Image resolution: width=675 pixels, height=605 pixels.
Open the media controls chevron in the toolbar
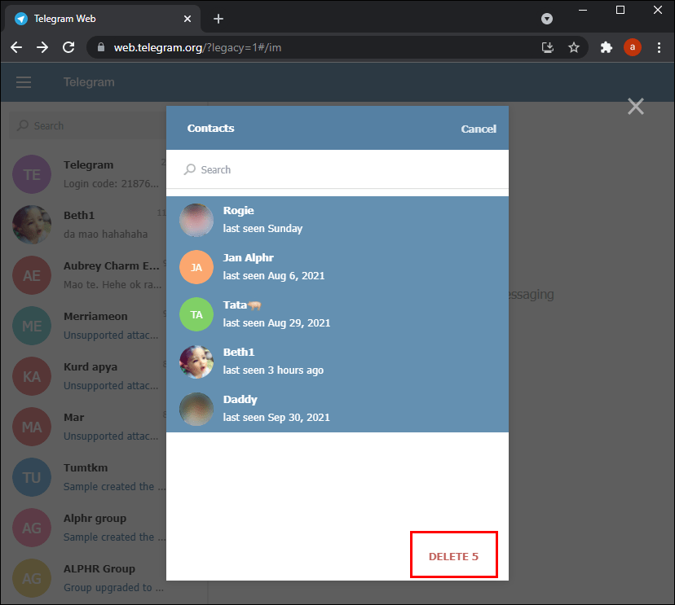(546, 18)
